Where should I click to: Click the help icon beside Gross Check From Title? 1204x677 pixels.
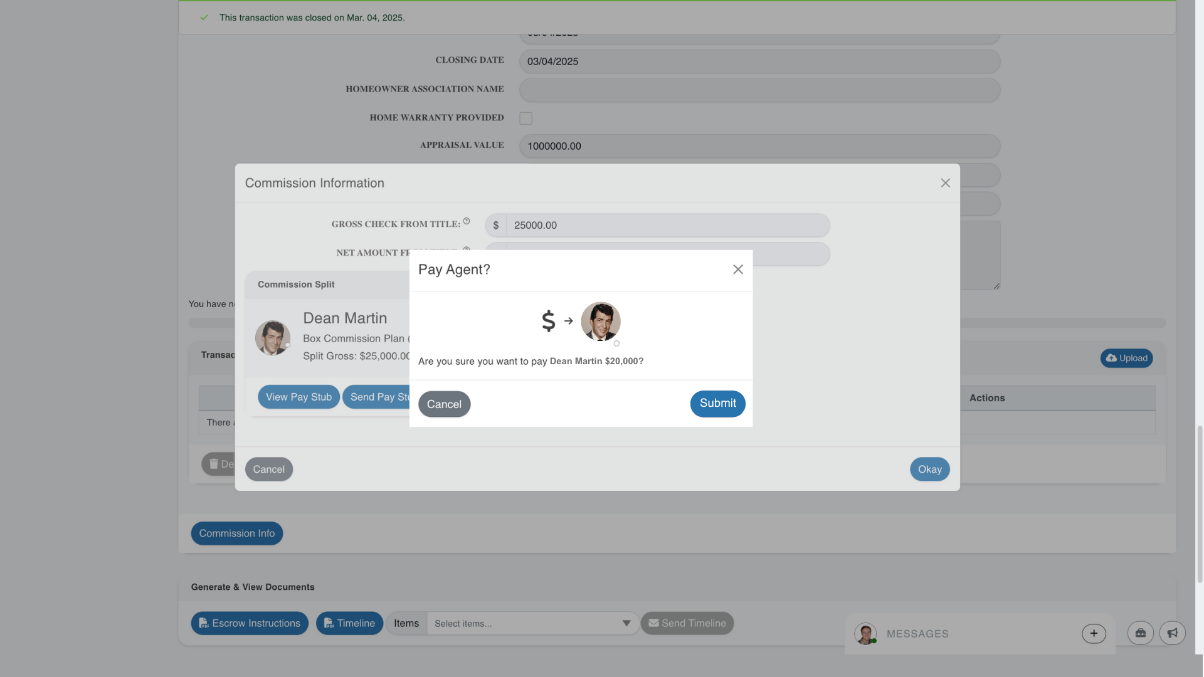467,221
